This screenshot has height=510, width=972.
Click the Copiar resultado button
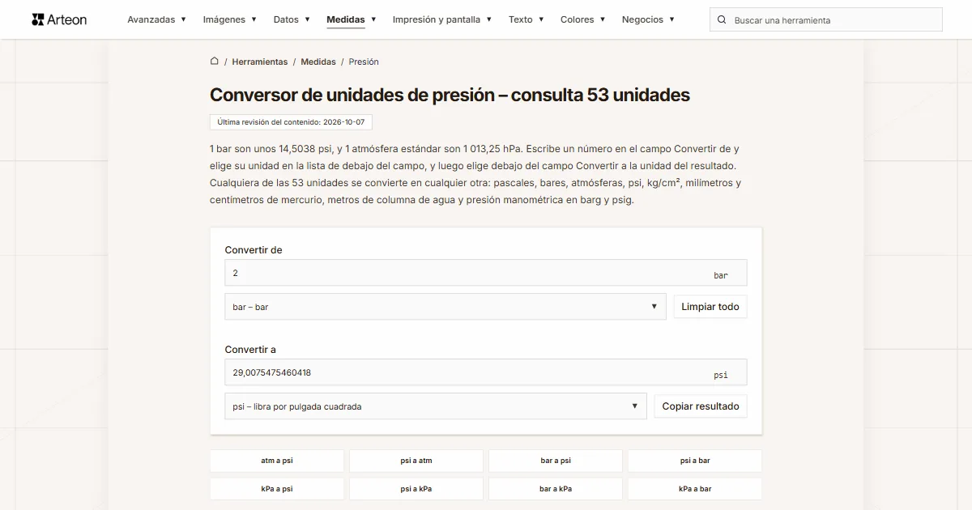point(701,406)
